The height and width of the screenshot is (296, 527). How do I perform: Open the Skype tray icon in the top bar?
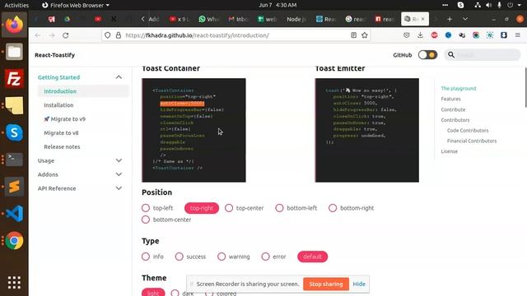point(460,5)
